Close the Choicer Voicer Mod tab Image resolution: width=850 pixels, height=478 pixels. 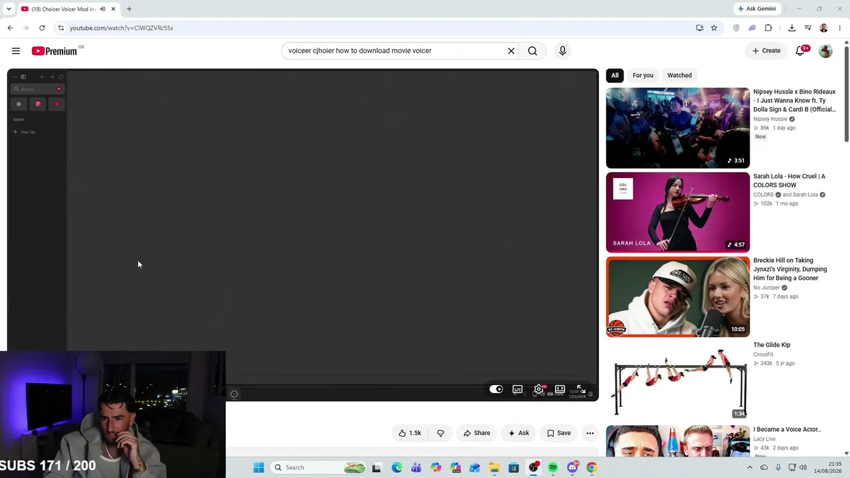click(113, 9)
